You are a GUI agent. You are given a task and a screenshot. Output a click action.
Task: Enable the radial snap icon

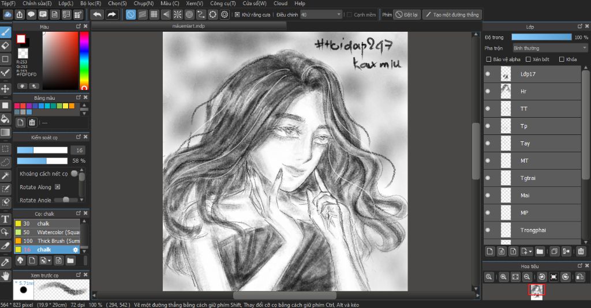tap(178, 14)
